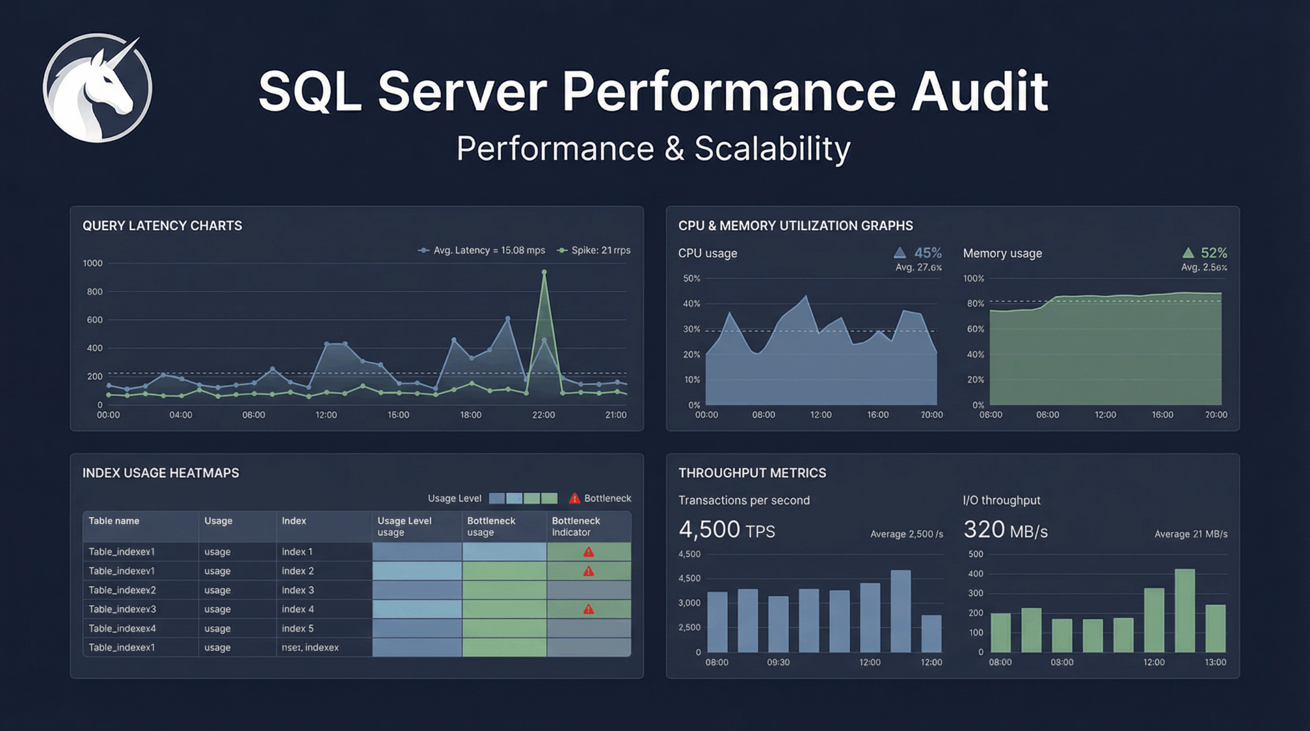Click Table_indexex4 row name

click(x=122, y=629)
